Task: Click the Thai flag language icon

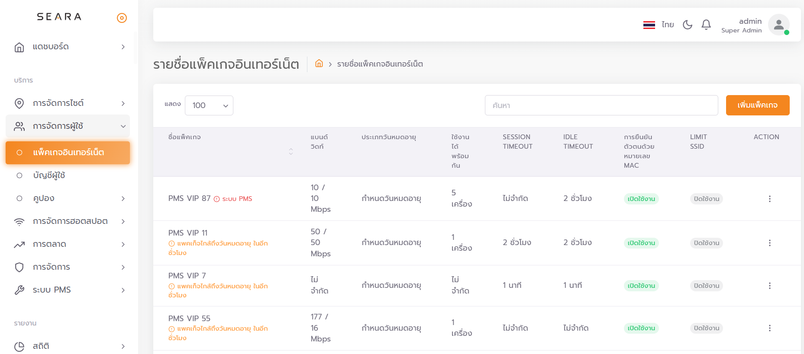Action: (x=649, y=25)
